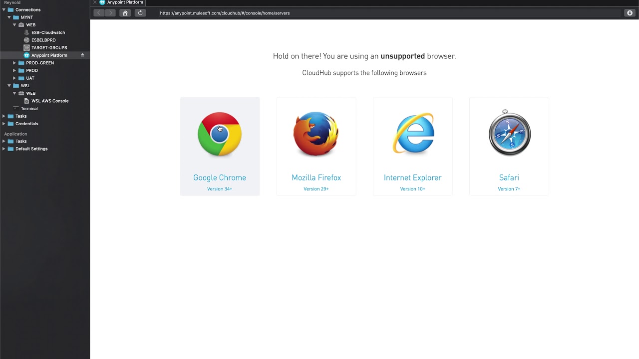This screenshot has width=639, height=359.
Task: Click the URL address field
Action: (x=389, y=13)
